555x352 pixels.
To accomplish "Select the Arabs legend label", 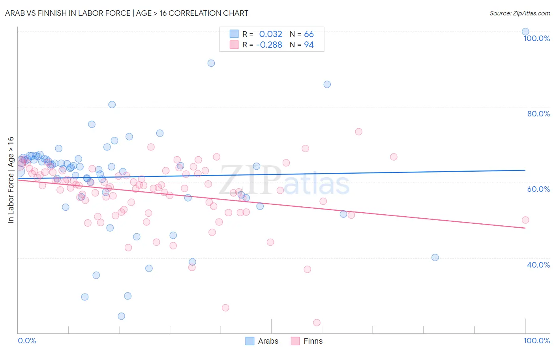I will pyautogui.click(x=268, y=341).
